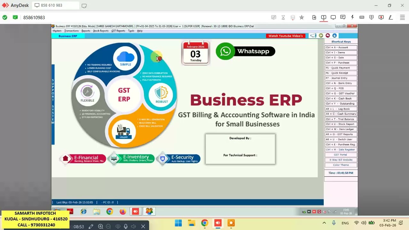Click Alt + U - Switch User shortcut

point(341,139)
